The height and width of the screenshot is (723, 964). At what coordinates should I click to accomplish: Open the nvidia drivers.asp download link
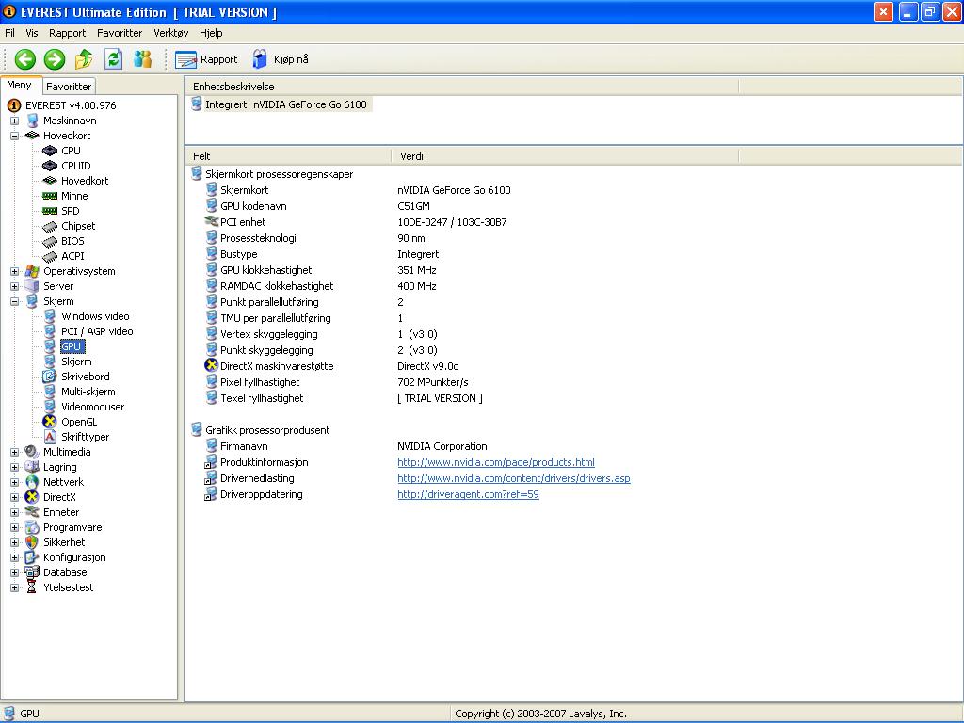coord(514,478)
